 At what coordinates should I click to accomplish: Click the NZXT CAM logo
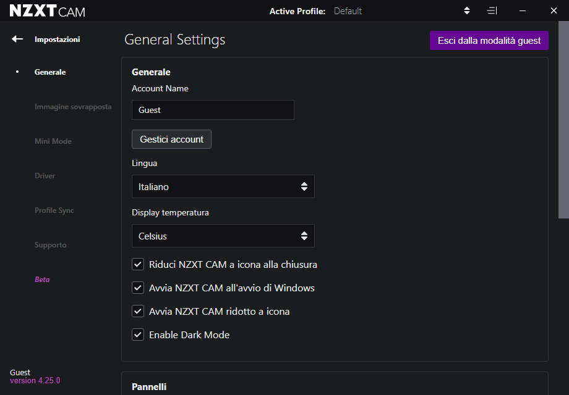pos(48,10)
